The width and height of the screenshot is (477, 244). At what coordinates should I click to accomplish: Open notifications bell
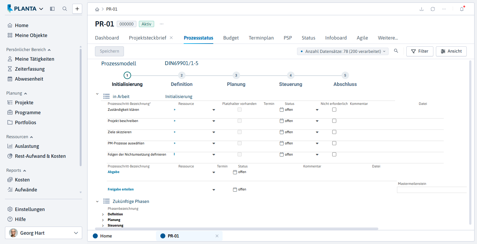click(x=462, y=9)
